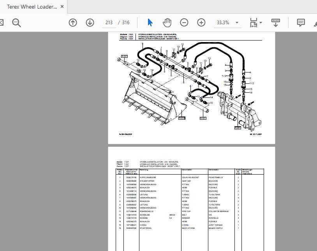317x251 pixels.
Task: Go to the previous page
Action: pyautogui.click(x=73, y=23)
